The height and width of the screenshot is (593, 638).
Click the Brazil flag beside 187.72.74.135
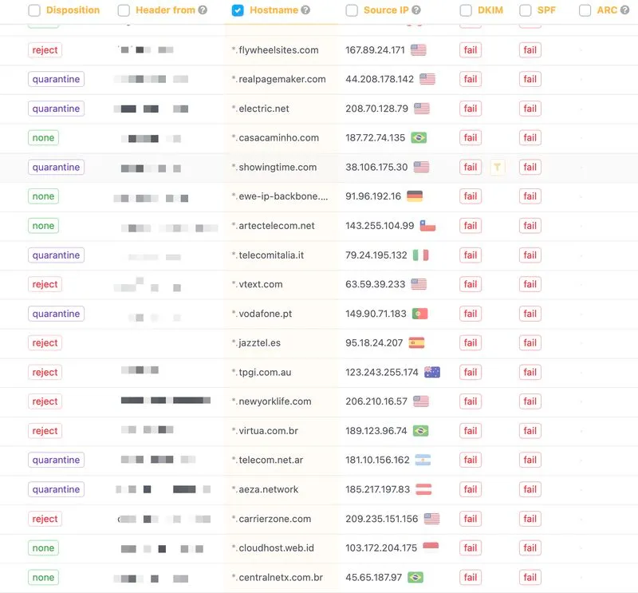(x=420, y=137)
